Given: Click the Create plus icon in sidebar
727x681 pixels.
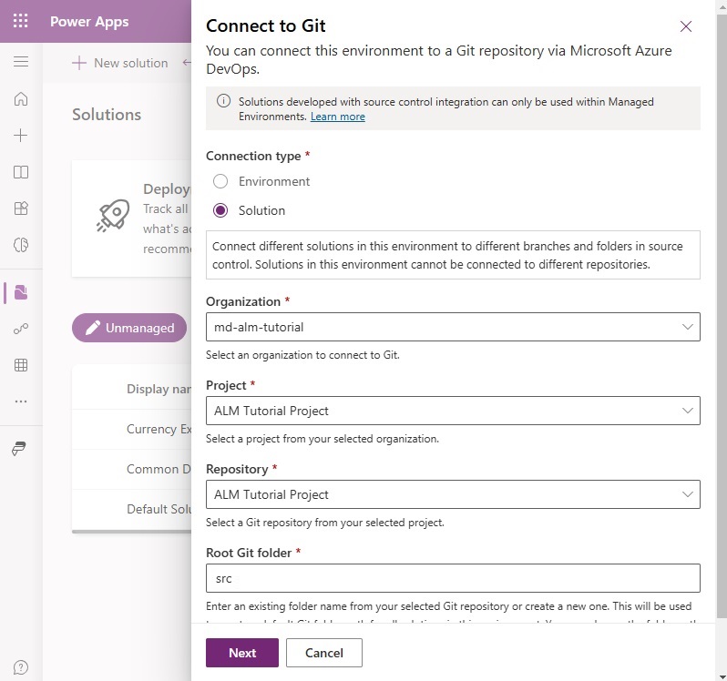Looking at the screenshot, I should [21, 136].
